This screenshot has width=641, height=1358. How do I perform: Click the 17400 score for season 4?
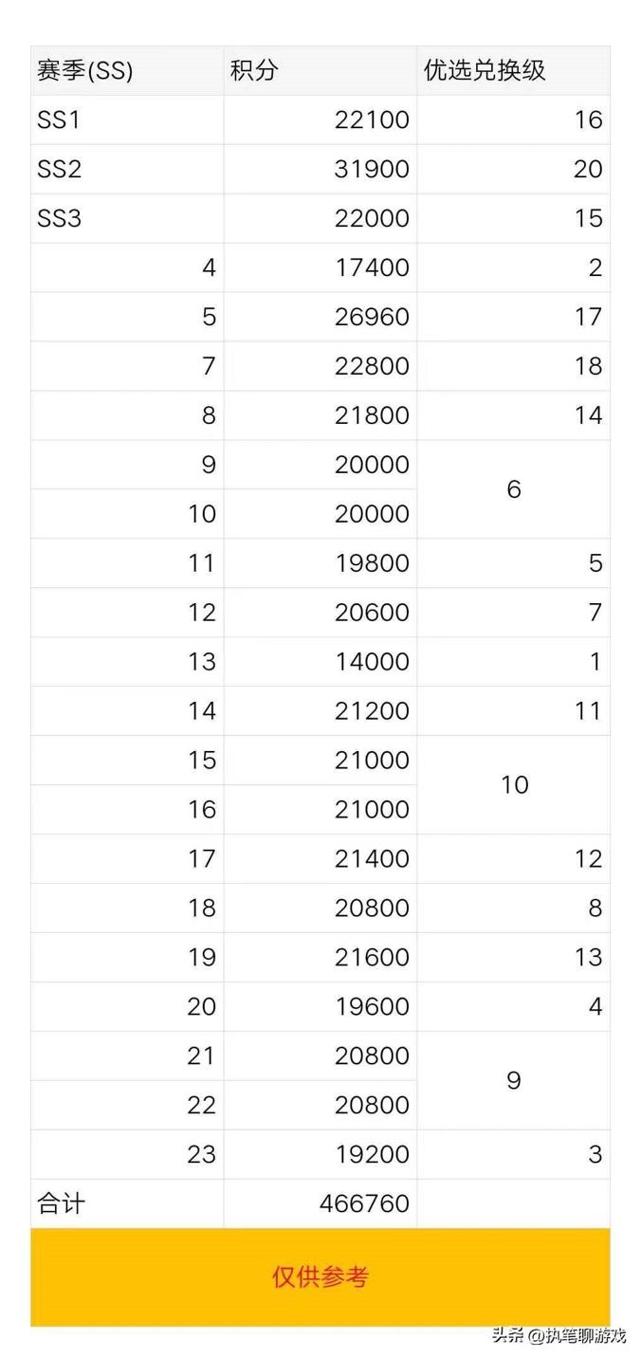tap(372, 267)
